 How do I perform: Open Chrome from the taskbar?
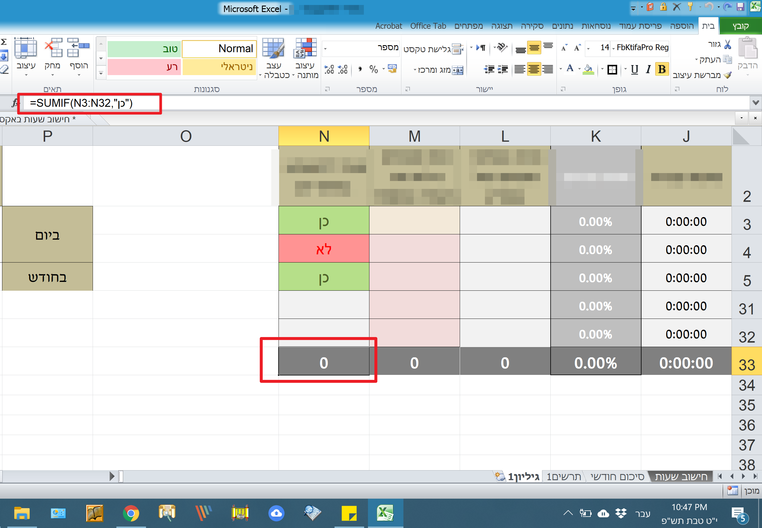(x=131, y=513)
